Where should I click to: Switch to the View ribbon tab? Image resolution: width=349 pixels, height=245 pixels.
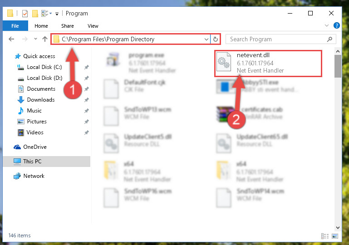point(93,26)
